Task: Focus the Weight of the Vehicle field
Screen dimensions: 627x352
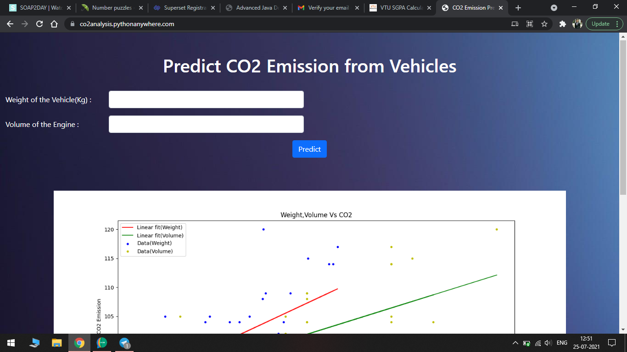Action: coord(206,99)
